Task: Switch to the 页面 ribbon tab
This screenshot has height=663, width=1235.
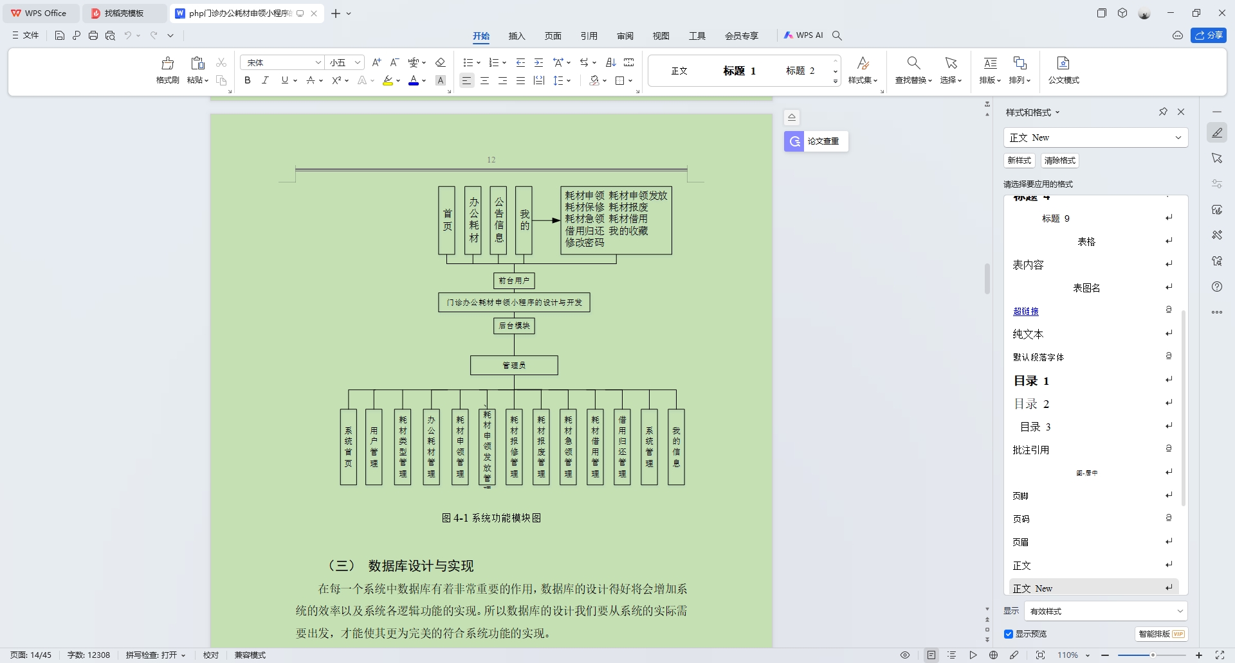Action: pyautogui.click(x=553, y=36)
